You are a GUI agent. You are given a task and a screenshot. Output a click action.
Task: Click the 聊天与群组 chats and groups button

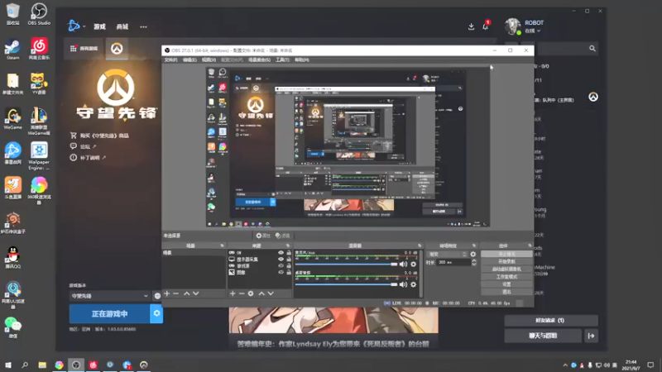tap(543, 336)
